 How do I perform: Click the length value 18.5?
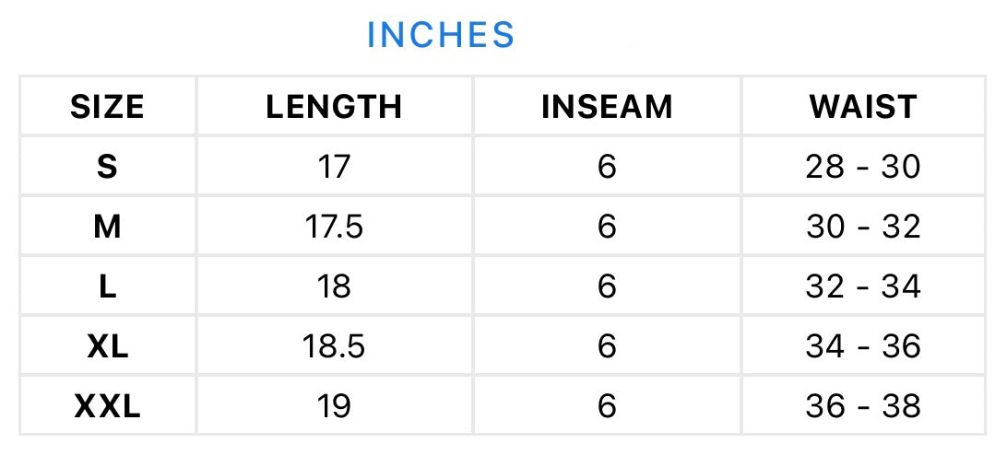[334, 346]
